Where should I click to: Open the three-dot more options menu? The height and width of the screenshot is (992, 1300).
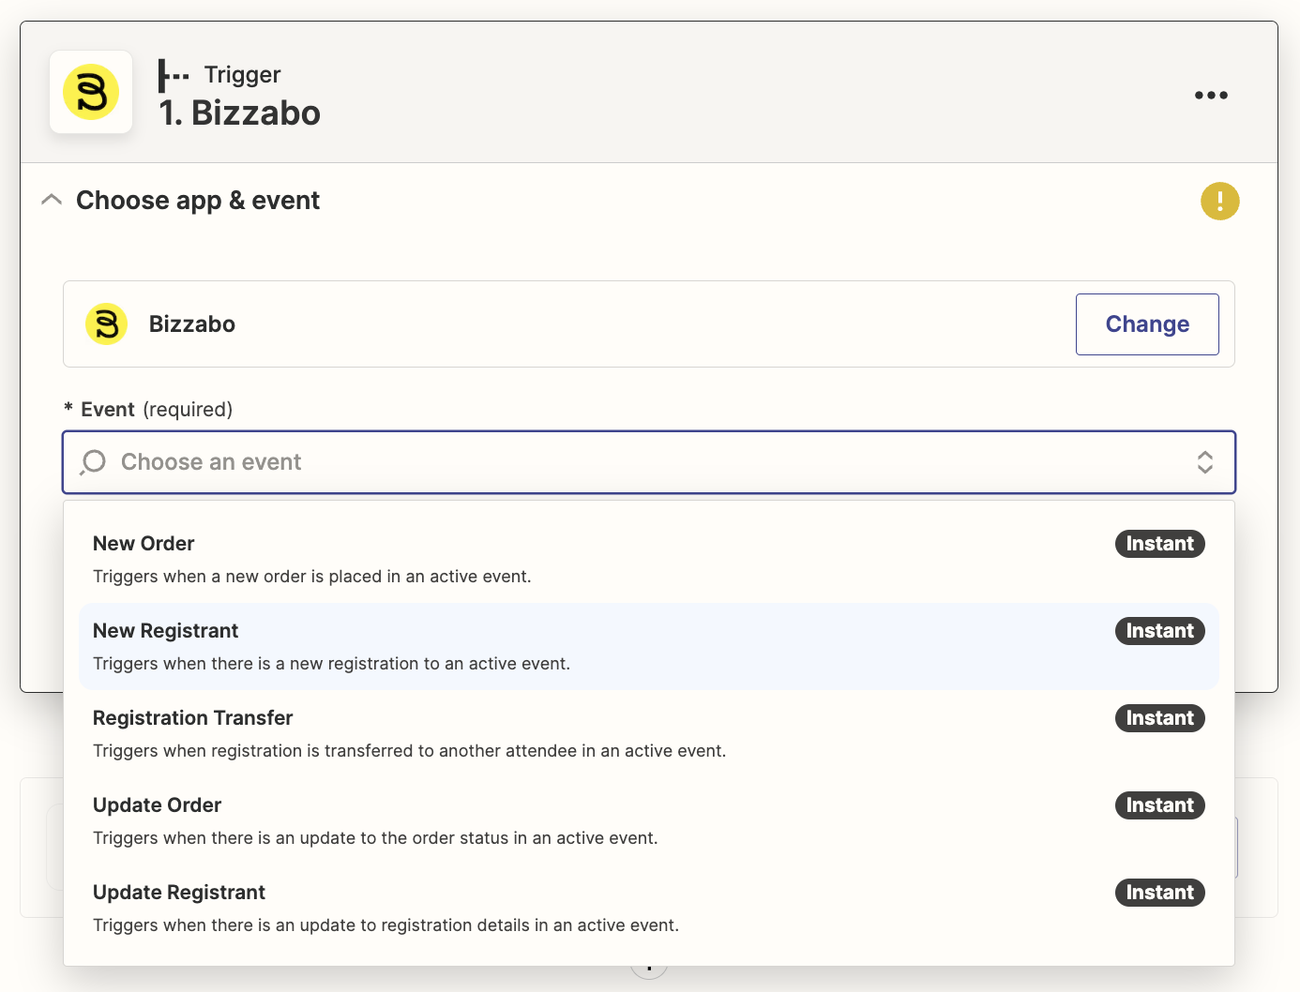click(x=1211, y=95)
